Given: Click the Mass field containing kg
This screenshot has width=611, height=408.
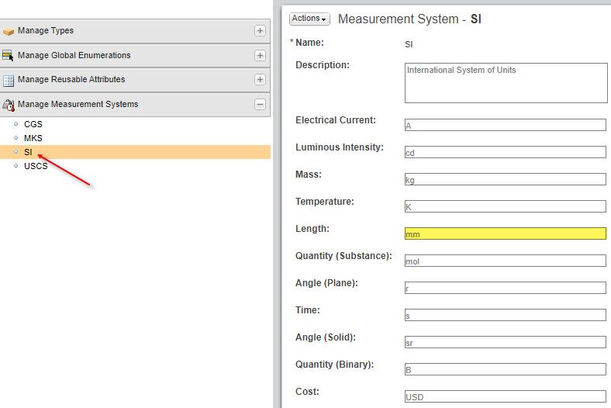Looking at the screenshot, I should point(505,179).
